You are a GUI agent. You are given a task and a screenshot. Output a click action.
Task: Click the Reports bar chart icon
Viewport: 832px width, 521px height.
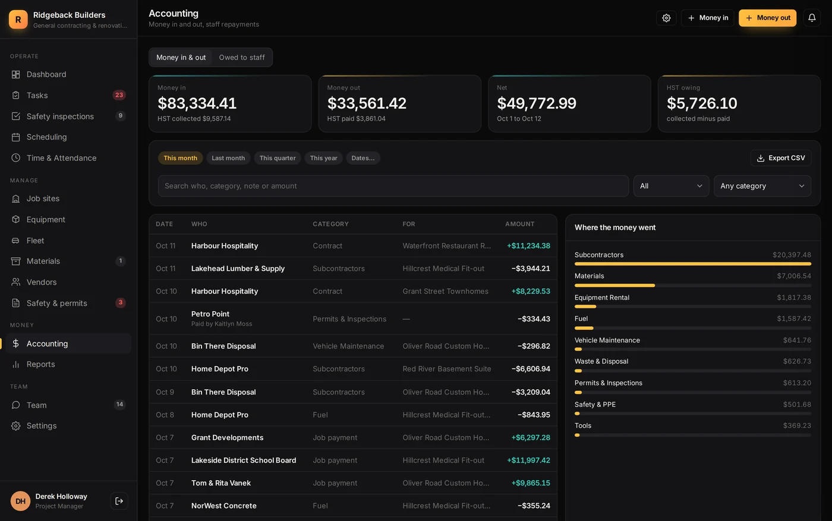[x=16, y=364]
